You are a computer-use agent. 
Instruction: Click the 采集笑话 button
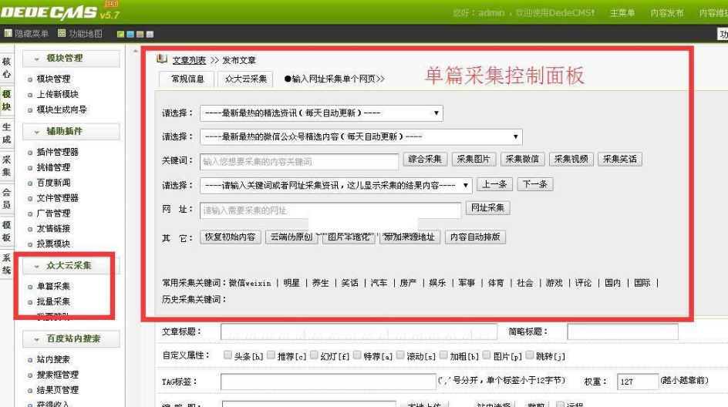(x=620, y=160)
